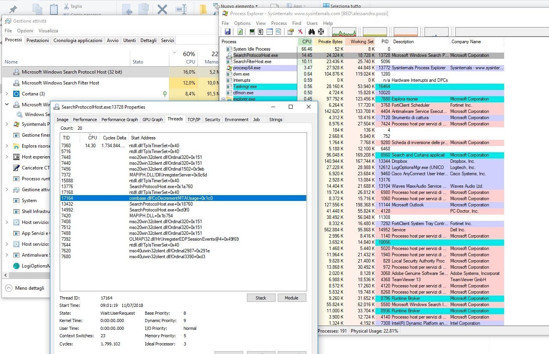Click the LogiOptionsMgr icon in Task Manager
The image size is (549, 354).
tap(16, 266)
